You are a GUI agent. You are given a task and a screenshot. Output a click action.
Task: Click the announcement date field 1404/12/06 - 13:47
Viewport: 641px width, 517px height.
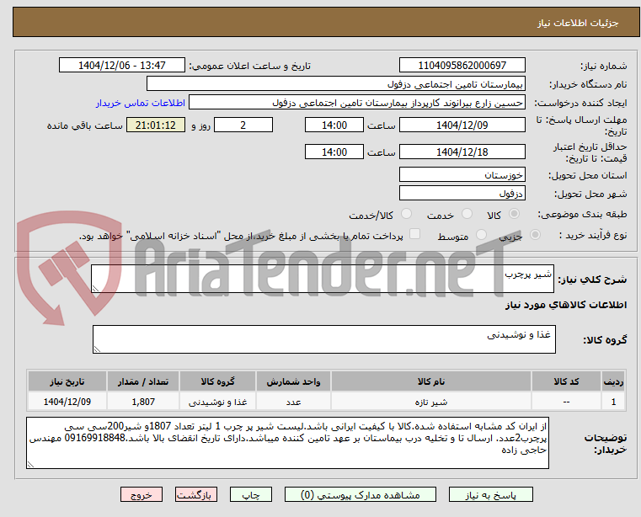click(122, 66)
